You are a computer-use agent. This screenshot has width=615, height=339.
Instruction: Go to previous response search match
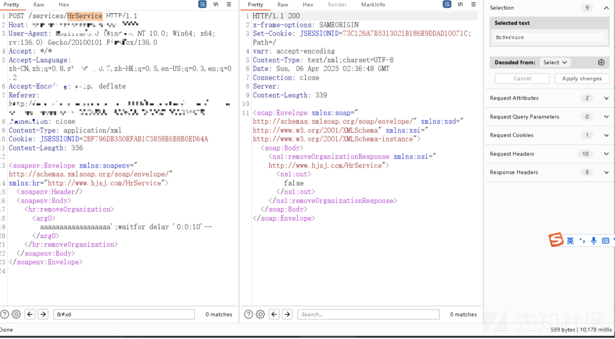pos(274,315)
